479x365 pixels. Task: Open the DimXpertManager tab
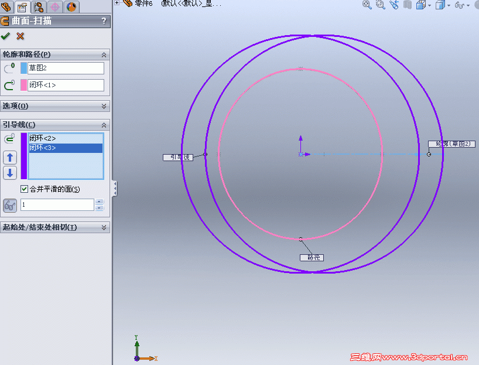55,6
